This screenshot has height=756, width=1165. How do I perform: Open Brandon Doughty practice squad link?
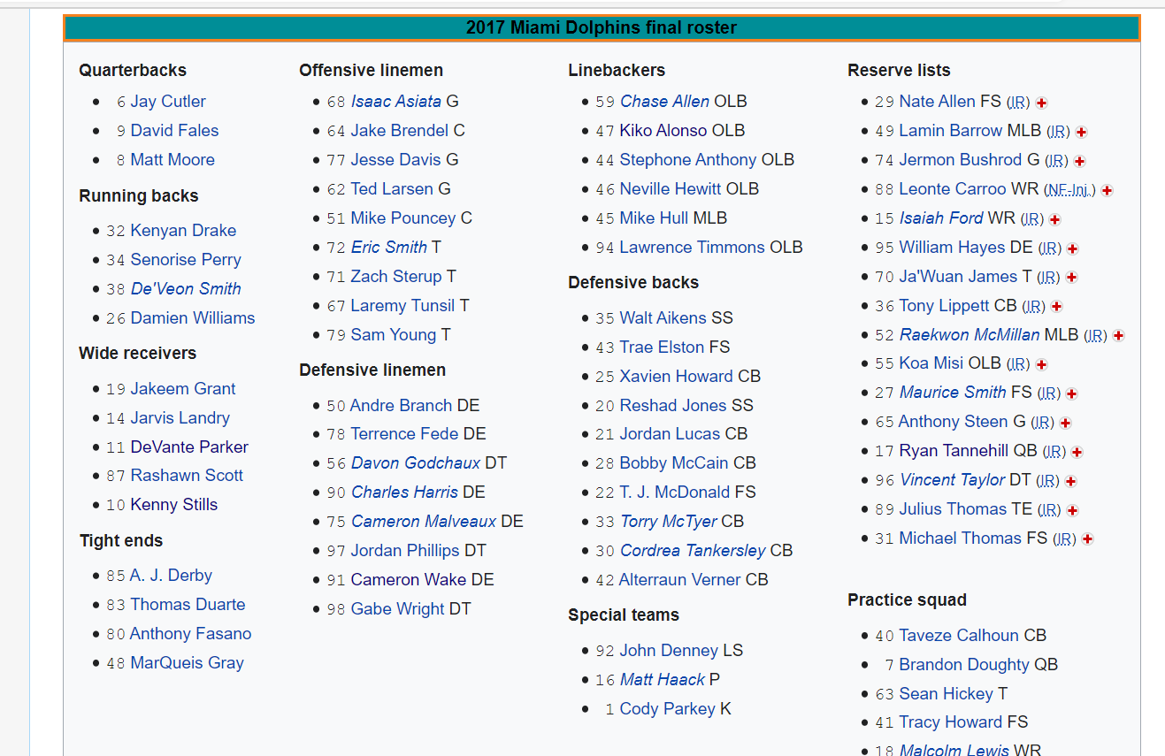(964, 665)
